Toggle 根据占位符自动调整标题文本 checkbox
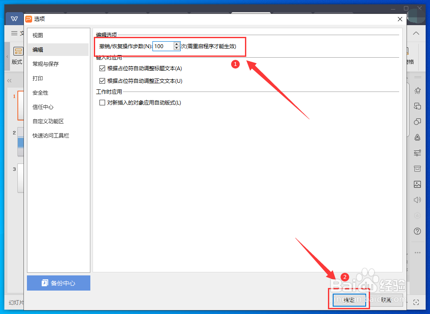 click(103, 68)
